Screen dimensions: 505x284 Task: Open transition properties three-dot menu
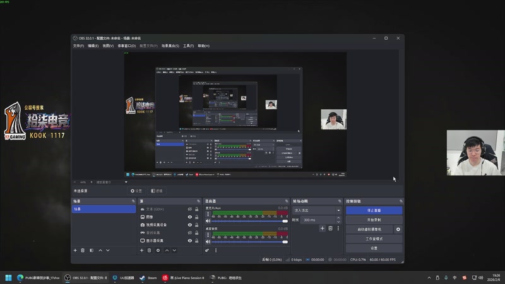point(338,228)
